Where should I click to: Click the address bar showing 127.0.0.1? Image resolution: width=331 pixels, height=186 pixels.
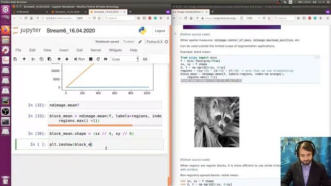(x=59, y=18)
